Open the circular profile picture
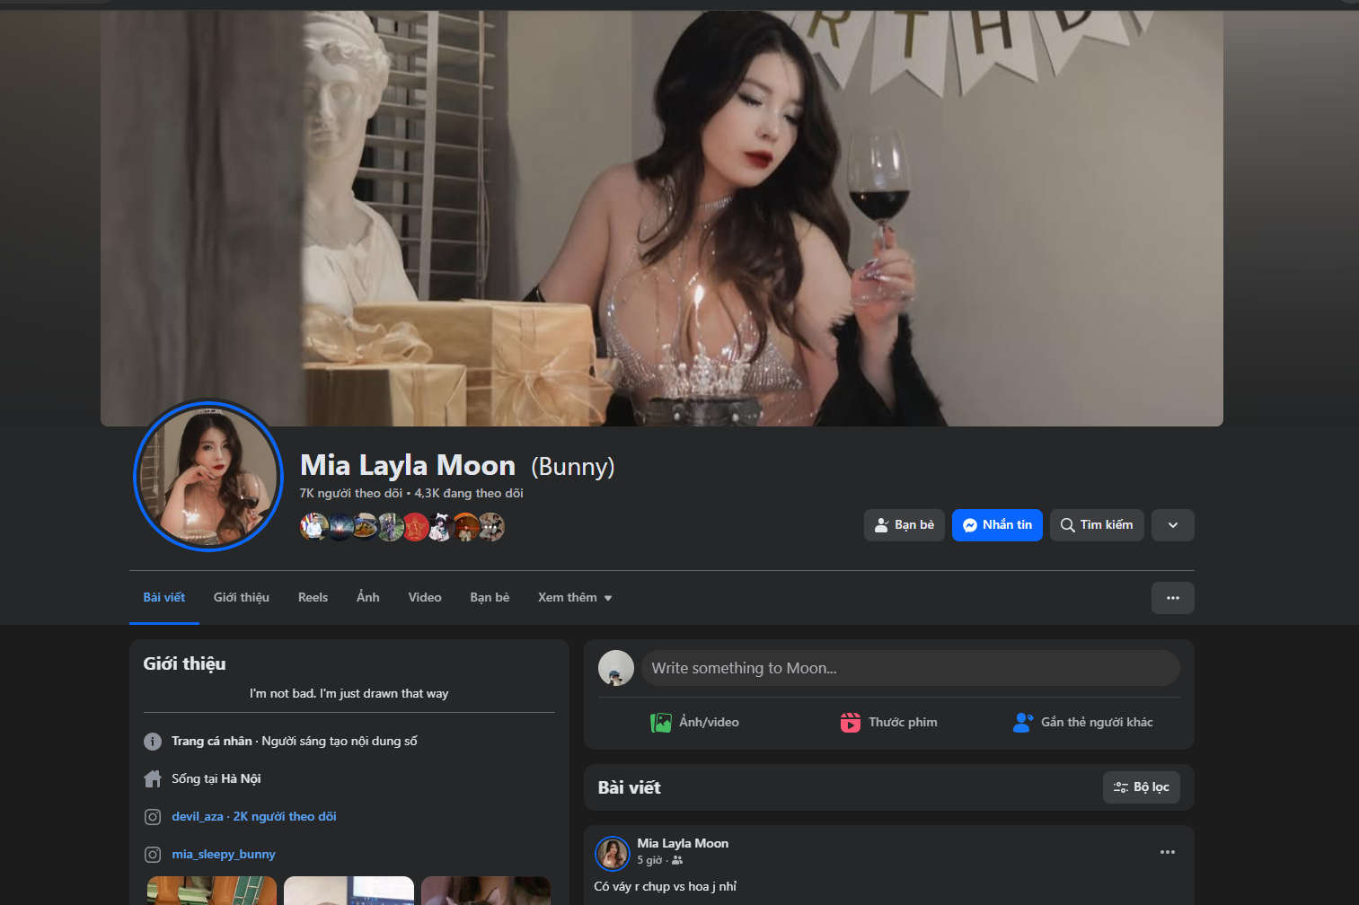Screen dimensions: 1359x905 pyautogui.click(x=208, y=476)
